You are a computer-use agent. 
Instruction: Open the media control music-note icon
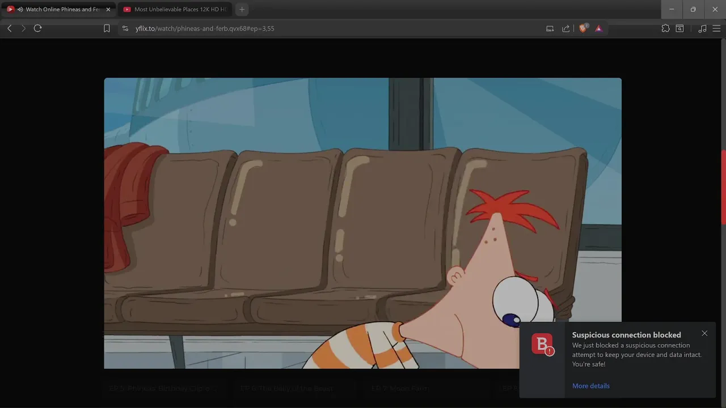click(702, 28)
